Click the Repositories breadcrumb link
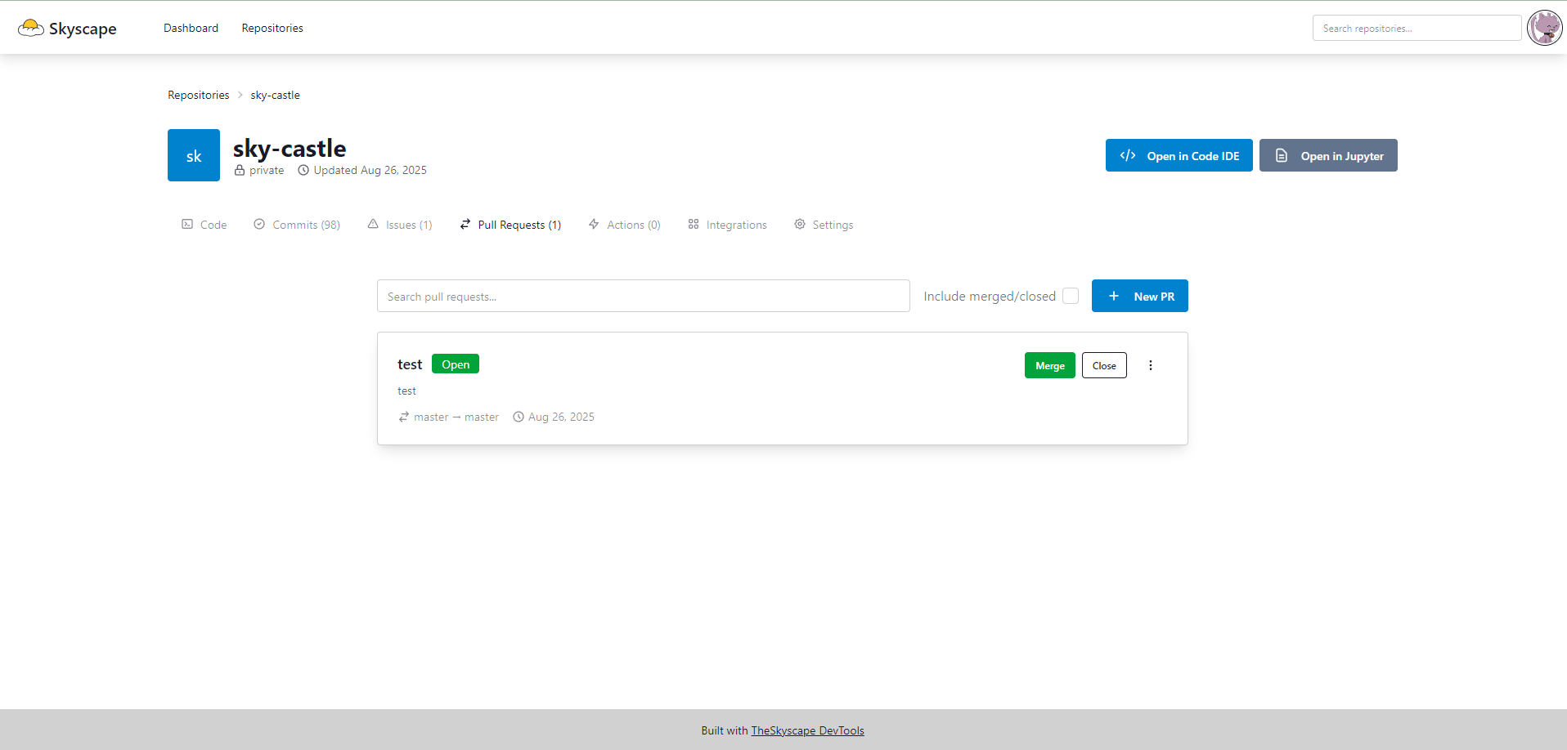Screen dimensions: 1567x750 (199, 95)
